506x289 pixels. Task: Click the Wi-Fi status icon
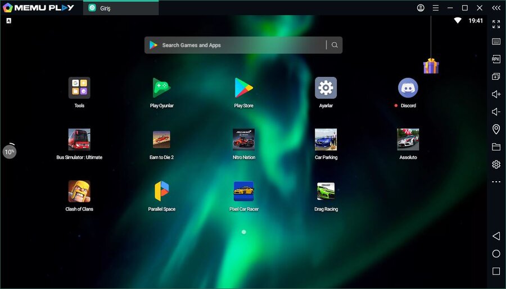tap(457, 21)
